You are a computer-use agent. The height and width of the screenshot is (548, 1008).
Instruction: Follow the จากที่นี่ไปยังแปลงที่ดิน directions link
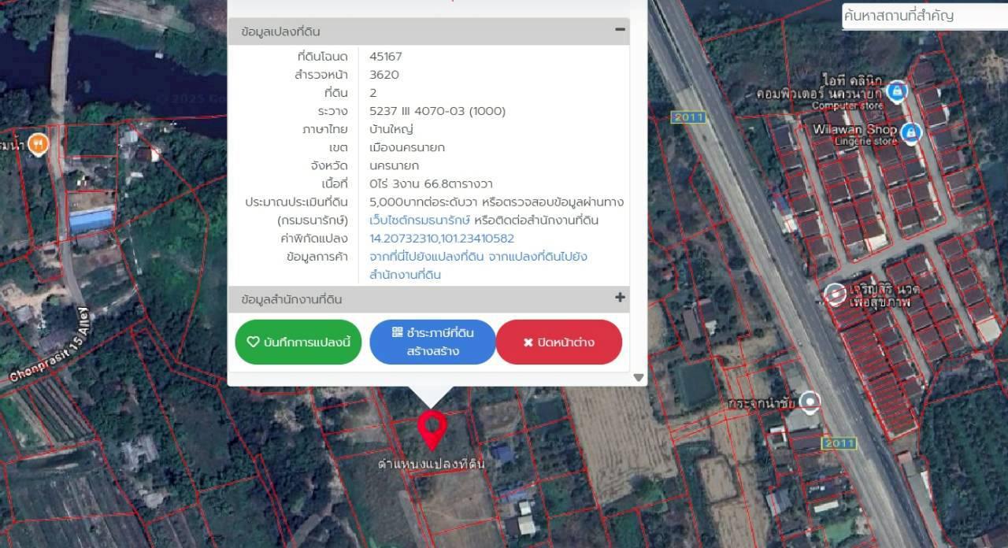[426, 257]
